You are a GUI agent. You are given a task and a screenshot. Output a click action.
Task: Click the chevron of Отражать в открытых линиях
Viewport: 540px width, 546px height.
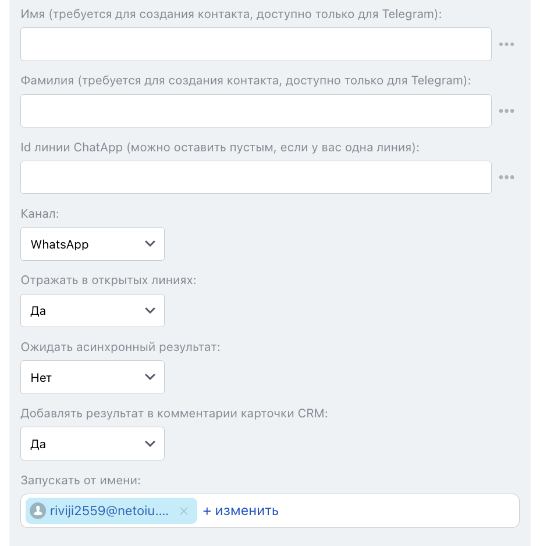pyautogui.click(x=150, y=311)
